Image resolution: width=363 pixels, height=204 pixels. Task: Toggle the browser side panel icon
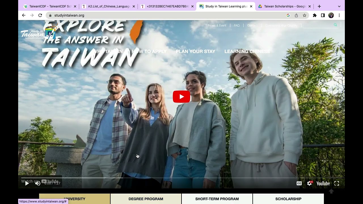click(x=323, y=15)
